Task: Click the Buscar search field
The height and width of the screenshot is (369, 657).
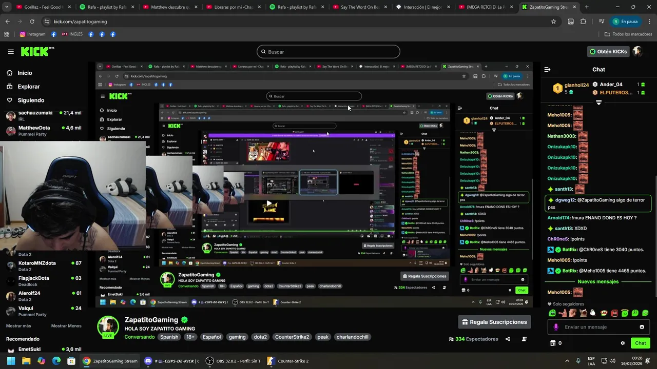Action: pos(328,52)
